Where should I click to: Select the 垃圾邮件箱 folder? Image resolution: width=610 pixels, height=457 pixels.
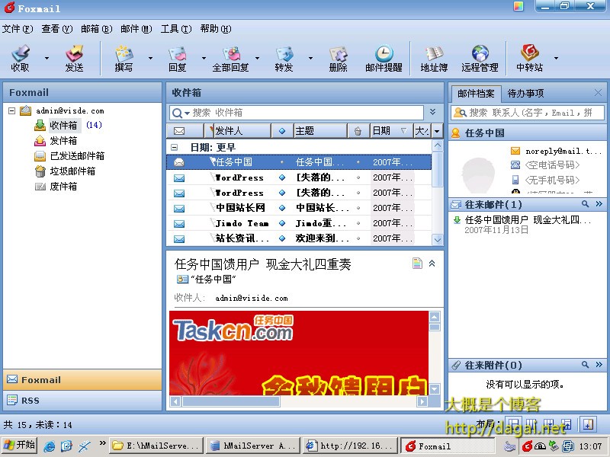pos(72,171)
